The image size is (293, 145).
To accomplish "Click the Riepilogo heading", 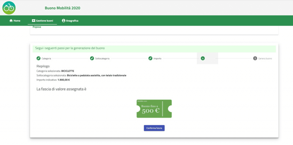I will (43, 66).
